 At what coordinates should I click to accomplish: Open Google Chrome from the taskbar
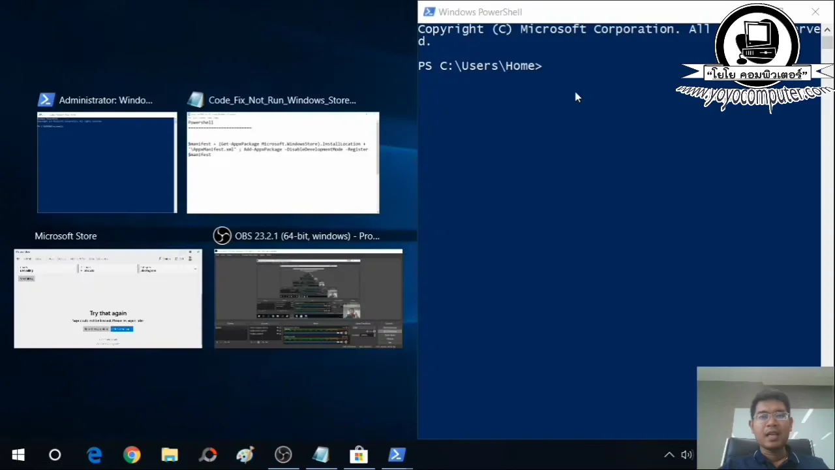pyautogui.click(x=132, y=454)
